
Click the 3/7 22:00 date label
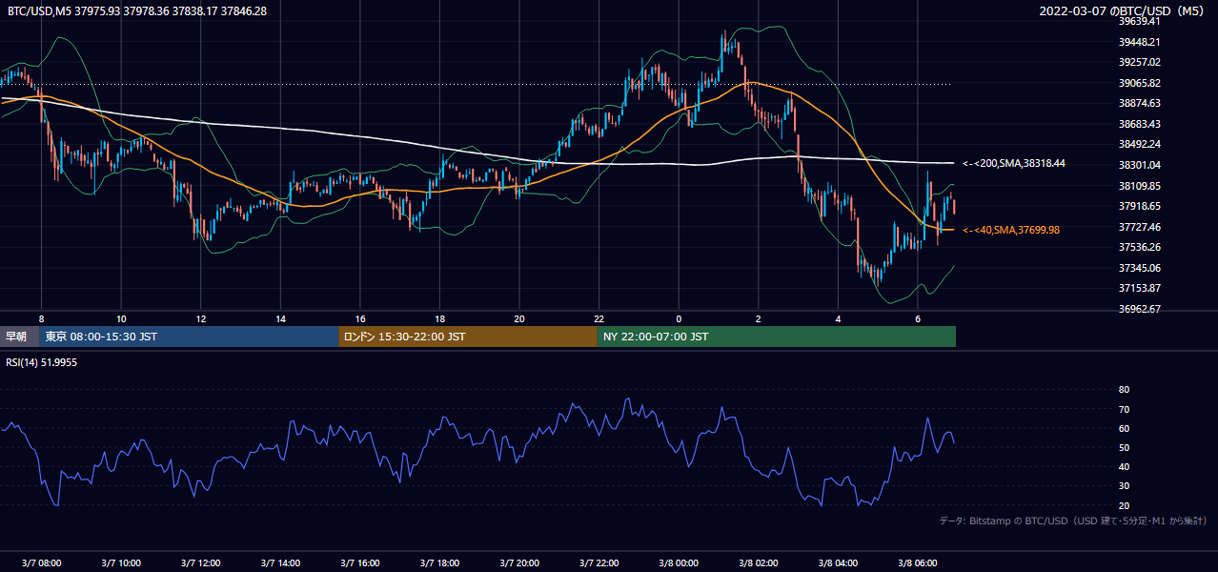tap(599, 563)
